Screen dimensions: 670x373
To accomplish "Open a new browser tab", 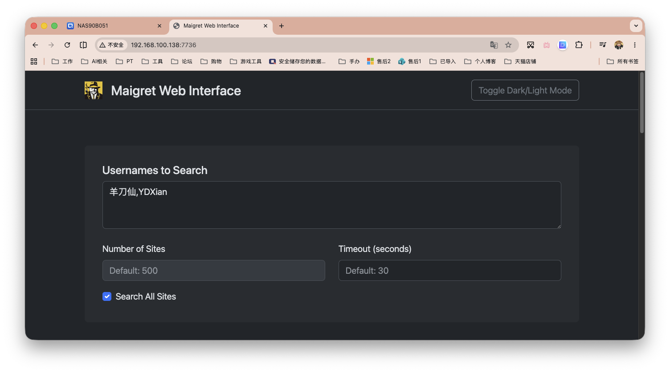I will [282, 26].
